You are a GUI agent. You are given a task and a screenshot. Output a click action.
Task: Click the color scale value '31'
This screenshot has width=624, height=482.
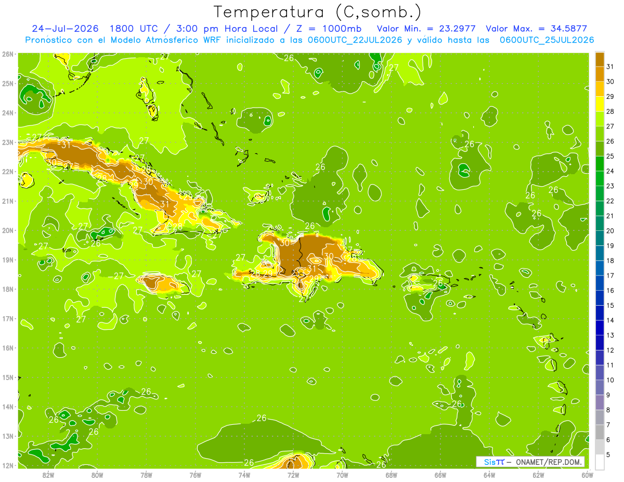pos(610,66)
